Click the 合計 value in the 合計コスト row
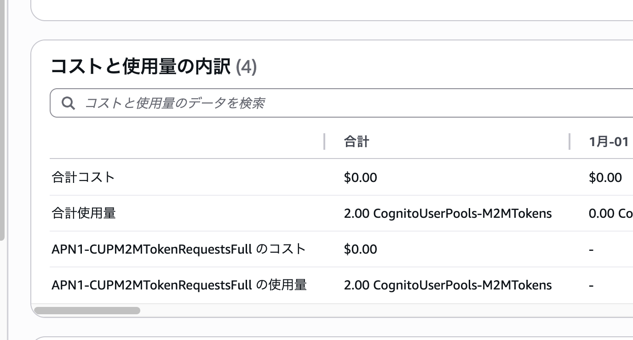Image resolution: width=633 pixels, height=340 pixels. tap(360, 177)
